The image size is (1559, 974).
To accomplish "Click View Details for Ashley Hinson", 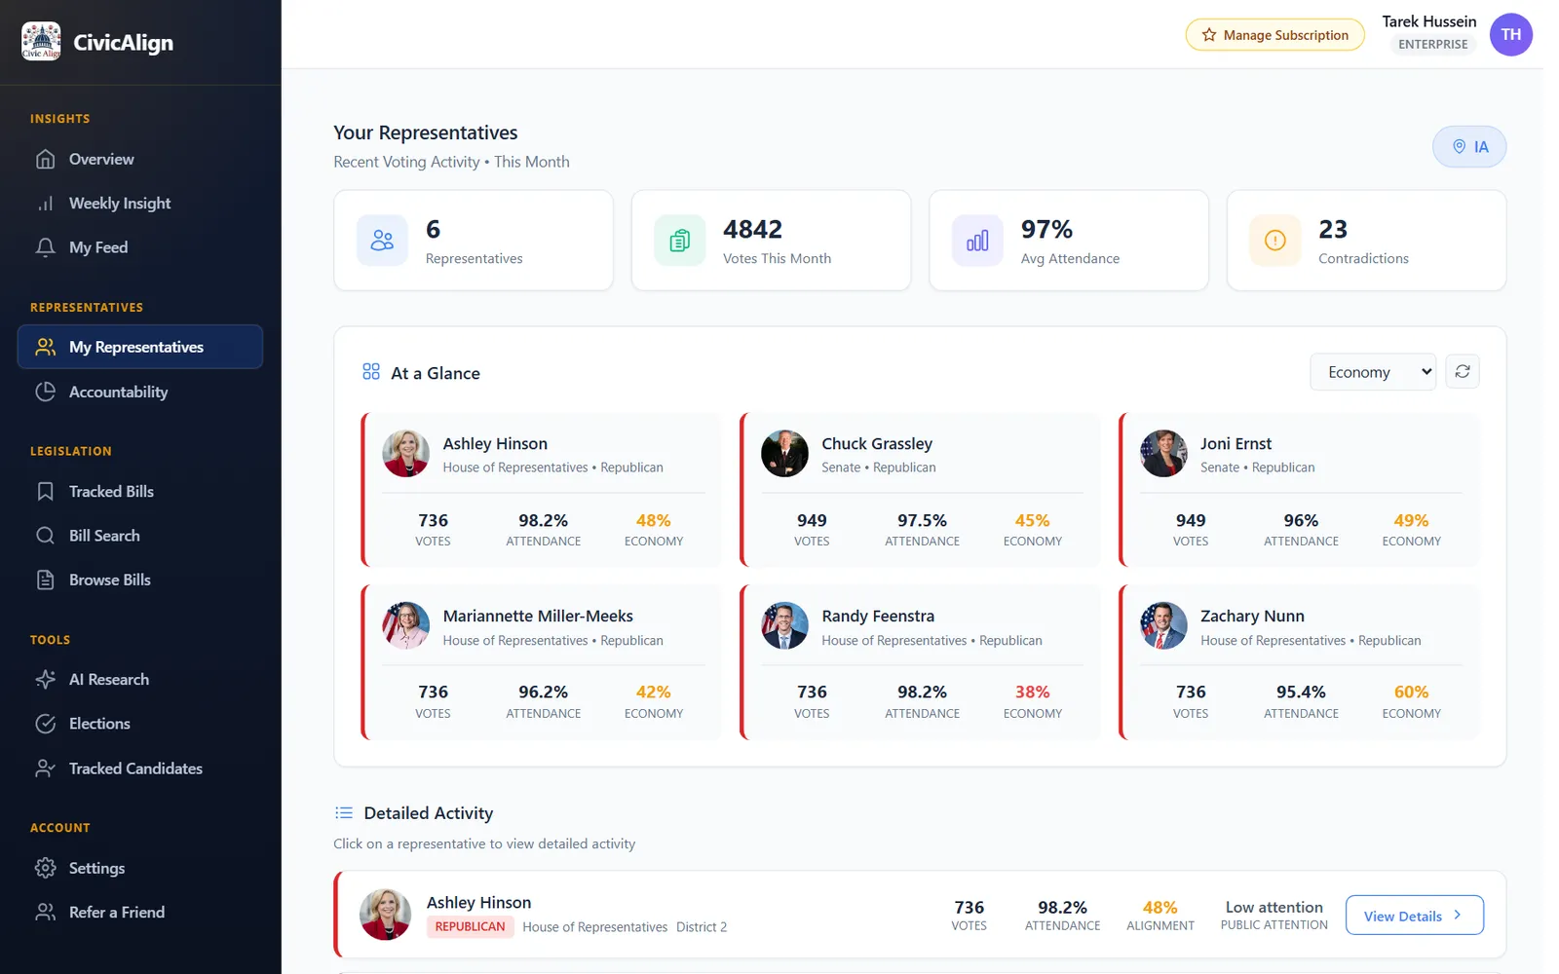I will click(x=1414, y=916).
